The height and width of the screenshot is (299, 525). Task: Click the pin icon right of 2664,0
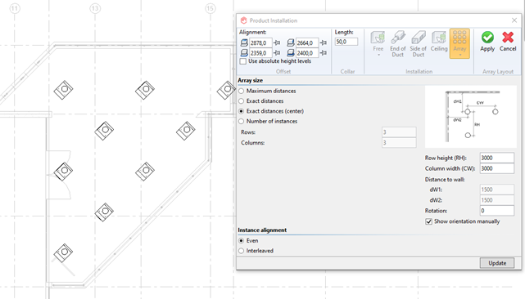click(x=323, y=42)
